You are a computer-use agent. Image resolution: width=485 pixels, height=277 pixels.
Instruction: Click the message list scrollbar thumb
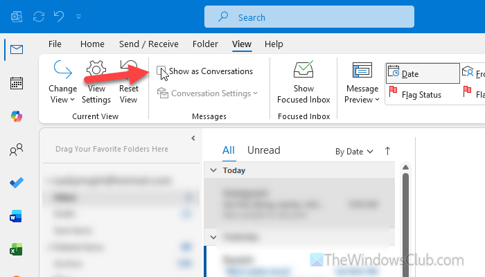405,225
